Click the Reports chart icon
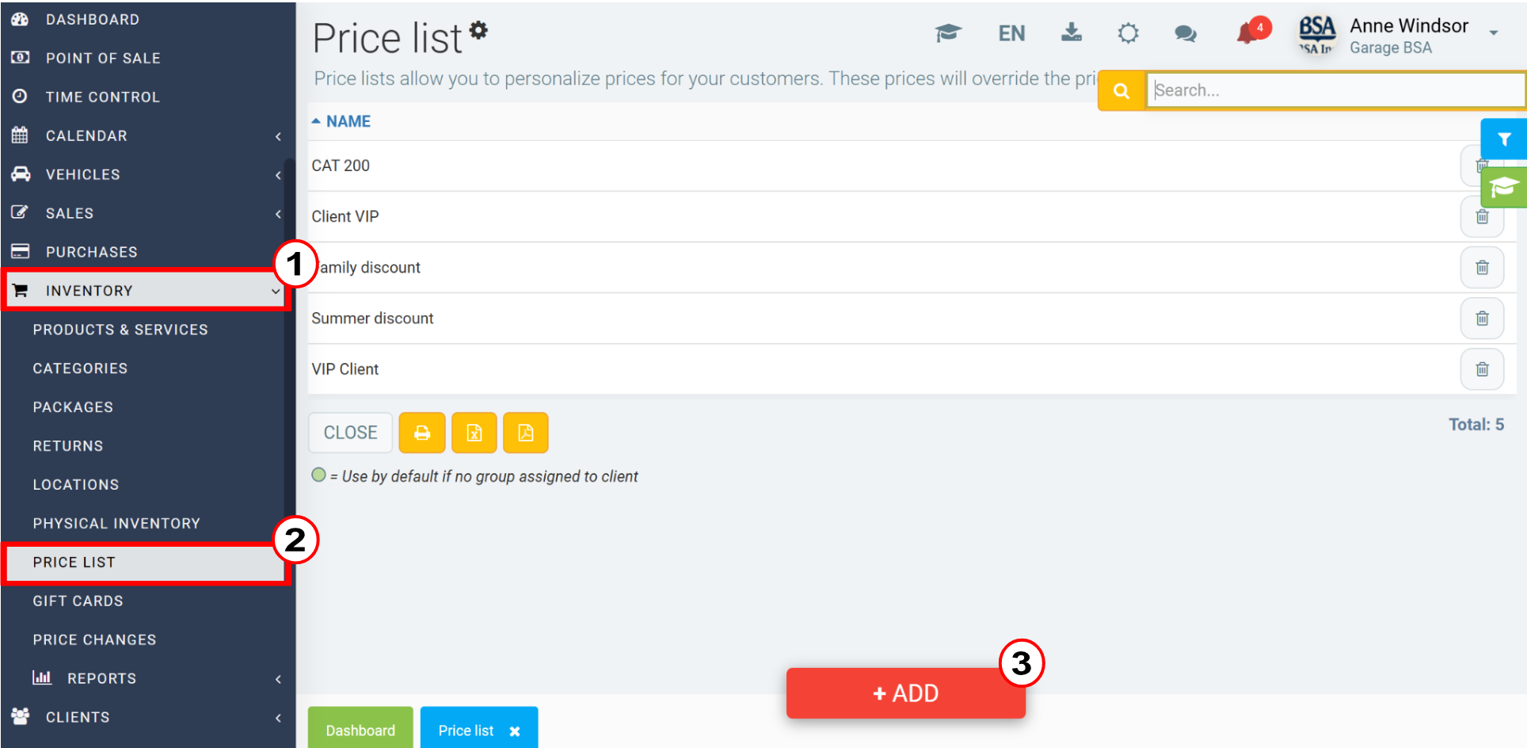1527x748 pixels. coord(41,677)
